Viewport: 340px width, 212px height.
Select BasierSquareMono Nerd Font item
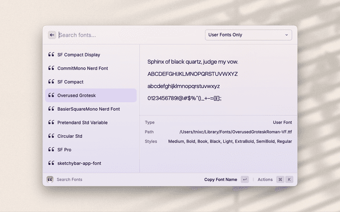coord(88,109)
